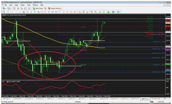Viewport: 172px width, 104px height.
Task: Toggle Chart Shift
Action: click(x=104, y=12)
